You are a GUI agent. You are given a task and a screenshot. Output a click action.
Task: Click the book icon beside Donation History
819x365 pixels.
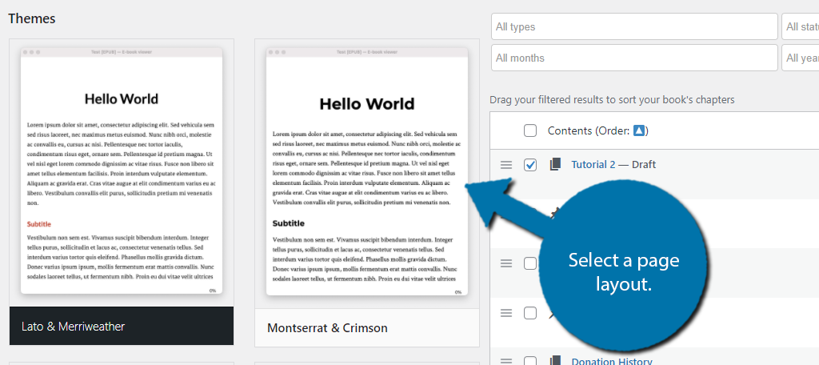click(555, 361)
